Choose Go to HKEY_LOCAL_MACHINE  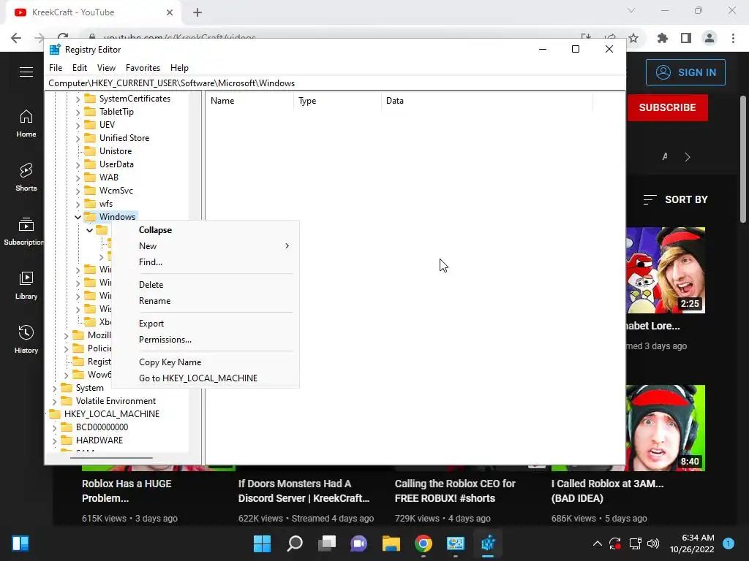(206, 378)
